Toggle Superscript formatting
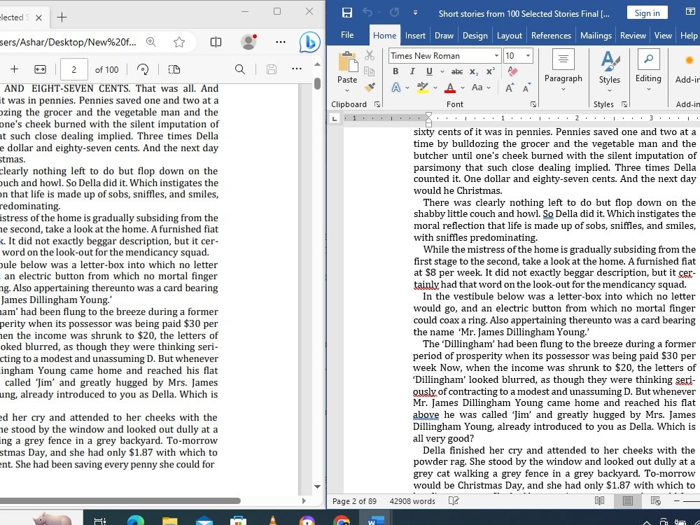The width and height of the screenshot is (700, 525). [490, 71]
